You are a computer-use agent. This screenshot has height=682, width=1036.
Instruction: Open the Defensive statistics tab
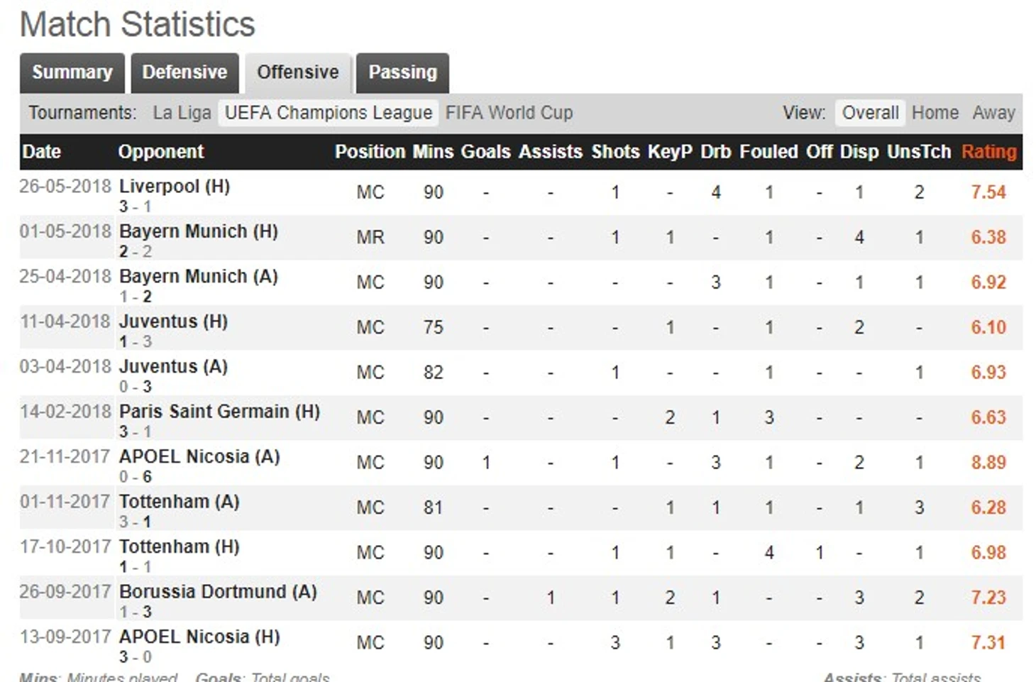coord(184,72)
